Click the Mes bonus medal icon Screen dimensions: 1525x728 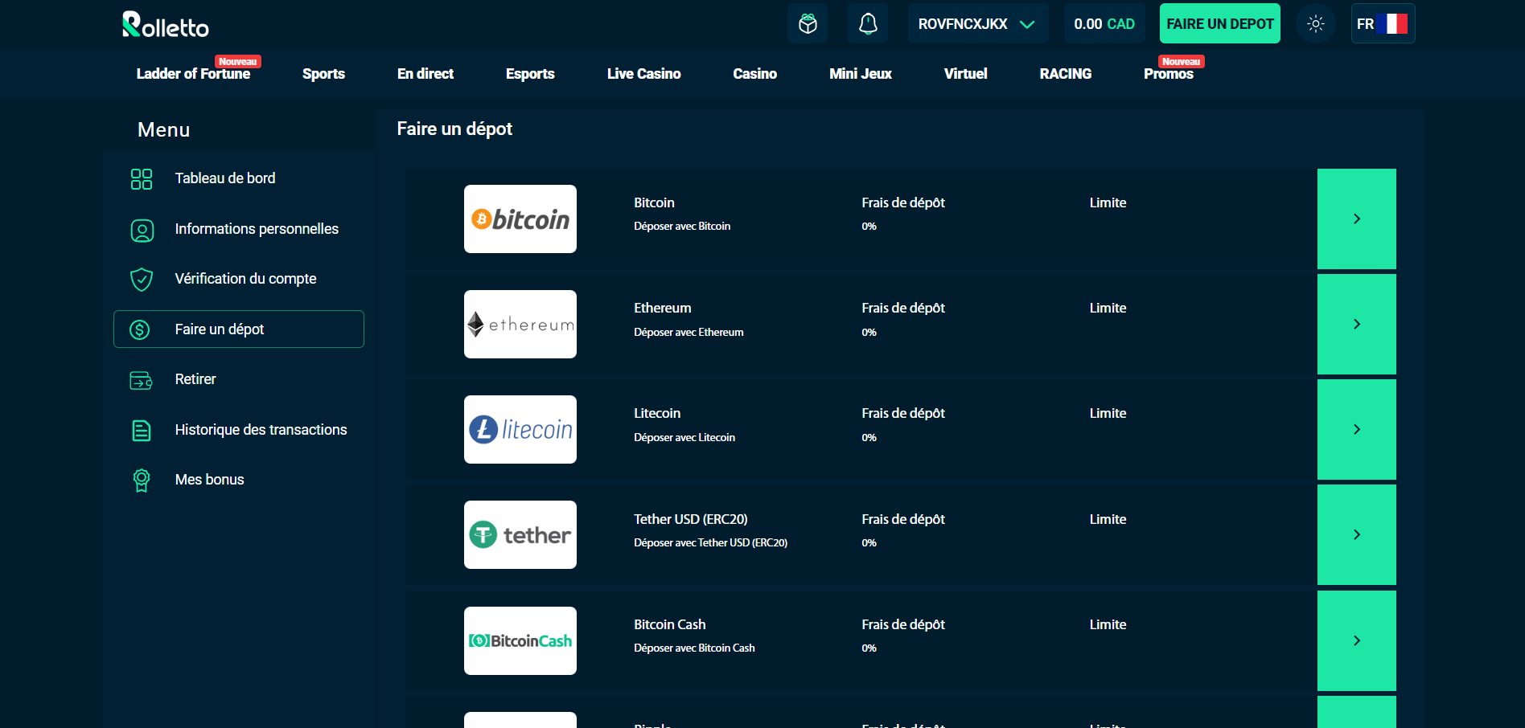[142, 480]
